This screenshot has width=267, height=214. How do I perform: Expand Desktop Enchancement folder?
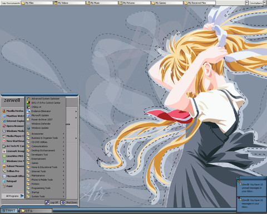46,150
